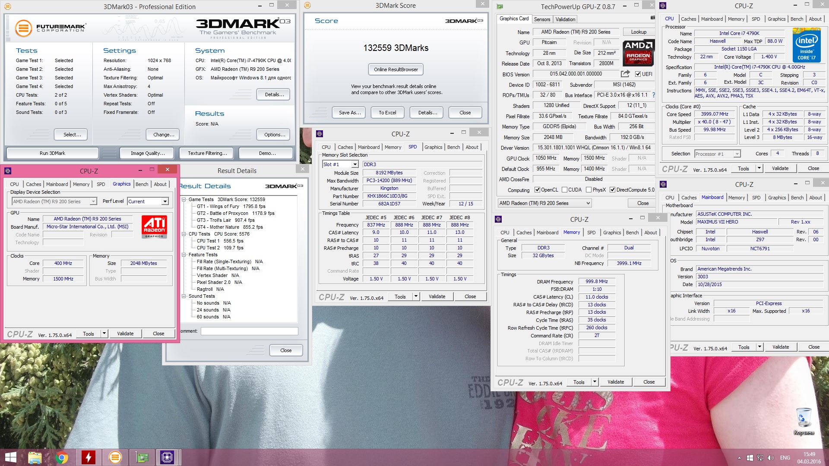829x466 pixels.
Task: Open Bench tab in CPU-Z Memory window
Action: click(632, 233)
